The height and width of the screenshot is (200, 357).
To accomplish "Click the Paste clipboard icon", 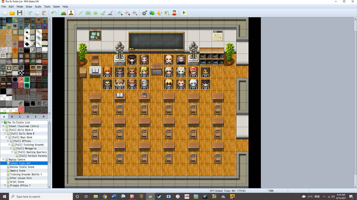I will [44, 13].
